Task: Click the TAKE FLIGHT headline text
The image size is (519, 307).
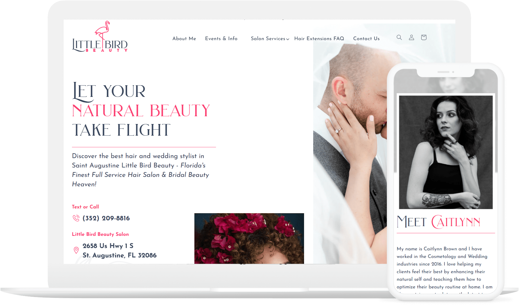Action: coord(121,130)
